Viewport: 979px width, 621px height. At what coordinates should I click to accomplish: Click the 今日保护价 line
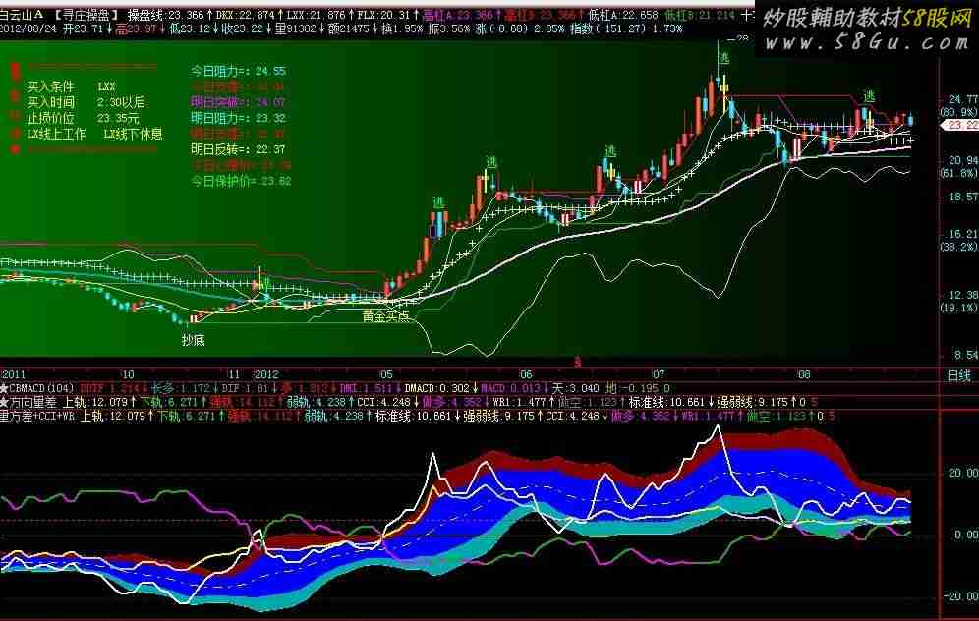(x=241, y=181)
